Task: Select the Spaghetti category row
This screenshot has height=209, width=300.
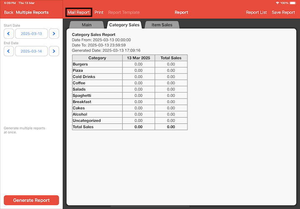Action: point(130,96)
